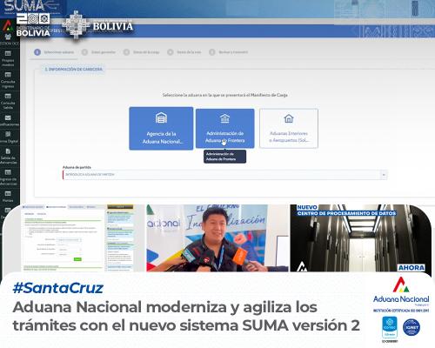Click the SUMA logo in the header

point(23,6)
